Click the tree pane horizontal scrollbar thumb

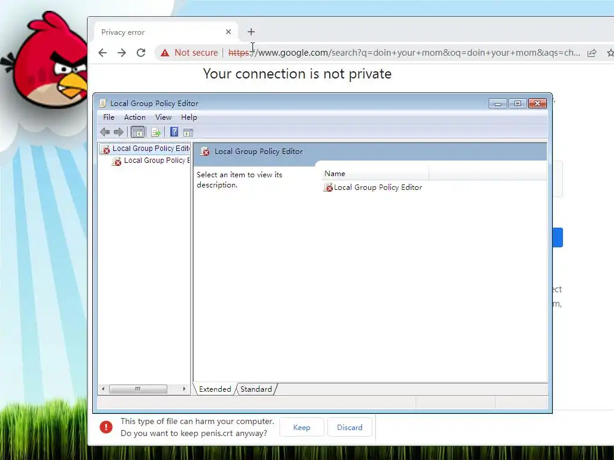pyautogui.click(x=138, y=389)
